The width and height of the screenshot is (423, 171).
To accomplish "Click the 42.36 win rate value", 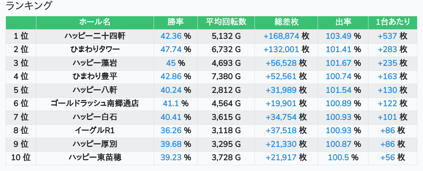I will click(171, 36).
